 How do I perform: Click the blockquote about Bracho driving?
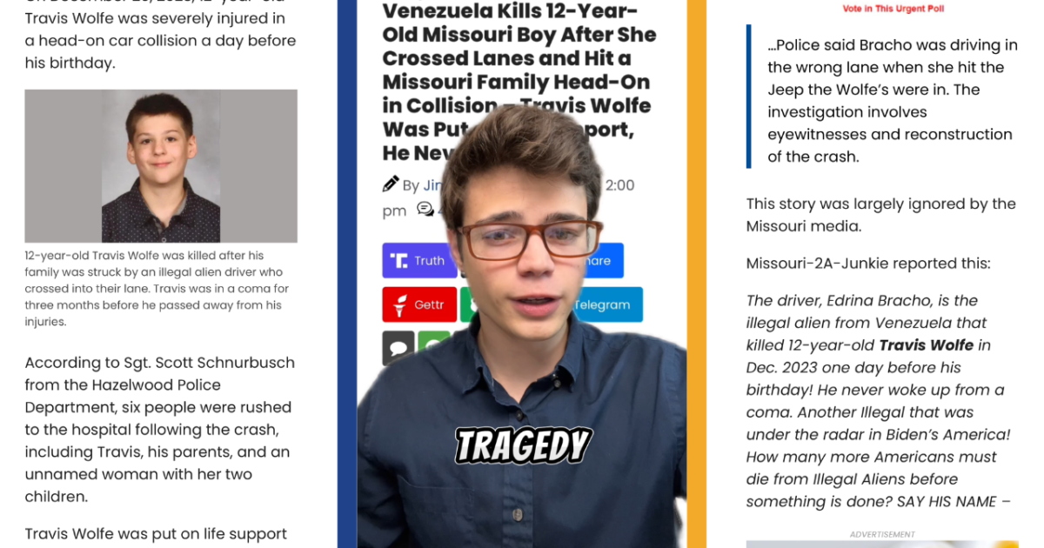click(892, 101)
